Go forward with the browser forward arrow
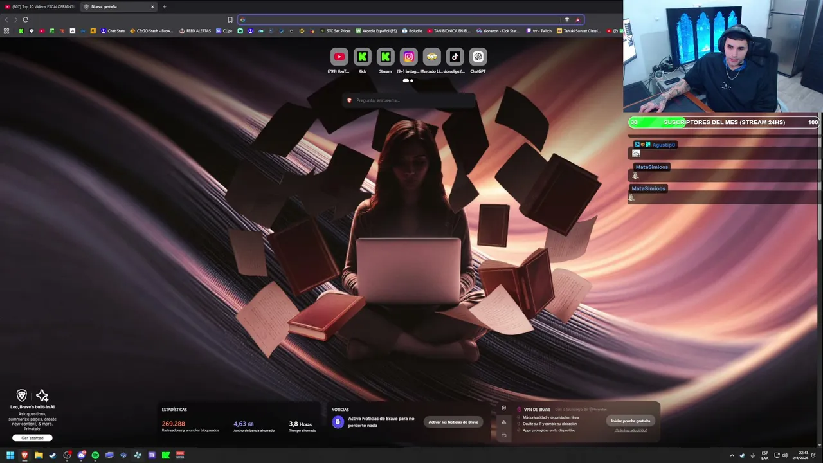 [x=15, y=19]
